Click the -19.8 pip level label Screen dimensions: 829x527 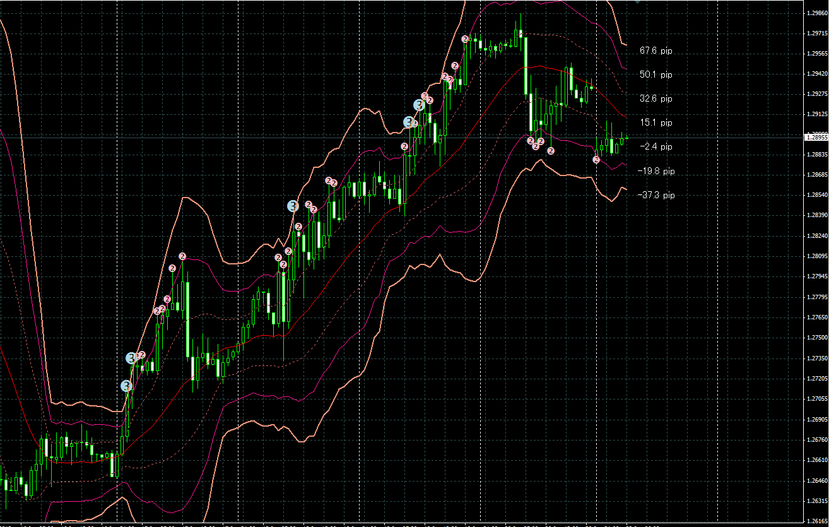656,171
